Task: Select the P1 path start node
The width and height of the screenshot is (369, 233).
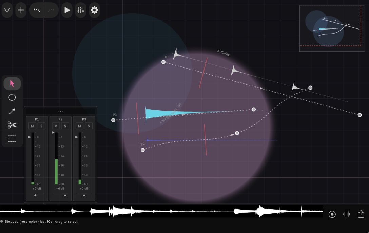Action: coord(163,62)
